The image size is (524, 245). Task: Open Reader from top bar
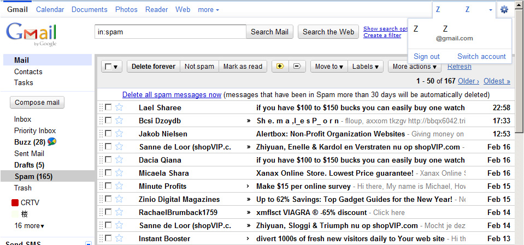click(156, 10)
